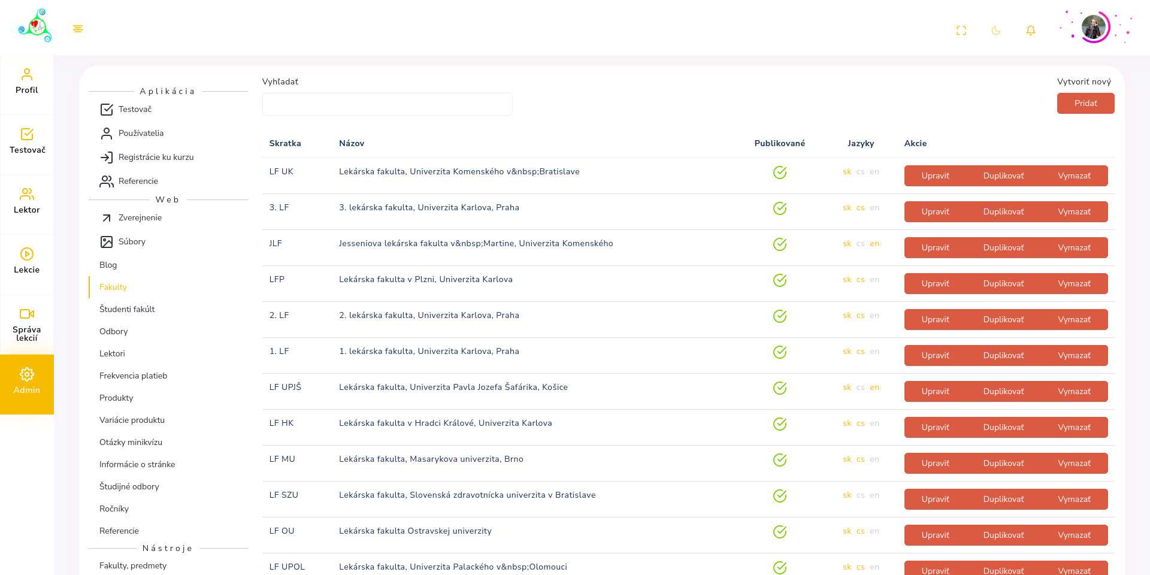Click name Lekárska fakulta v Plzni, Univerzita Karlova
This screenshot has width=1150, height=575.
tap(425, 279)
